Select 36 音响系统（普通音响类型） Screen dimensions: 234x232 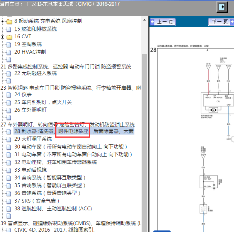tap(47, 193)
